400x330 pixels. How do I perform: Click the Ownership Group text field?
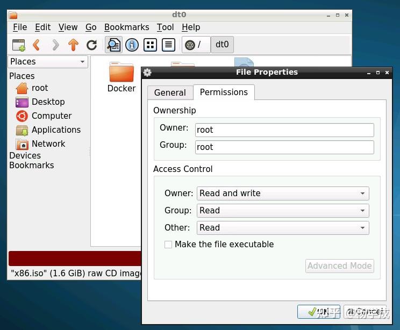point(284,147)
